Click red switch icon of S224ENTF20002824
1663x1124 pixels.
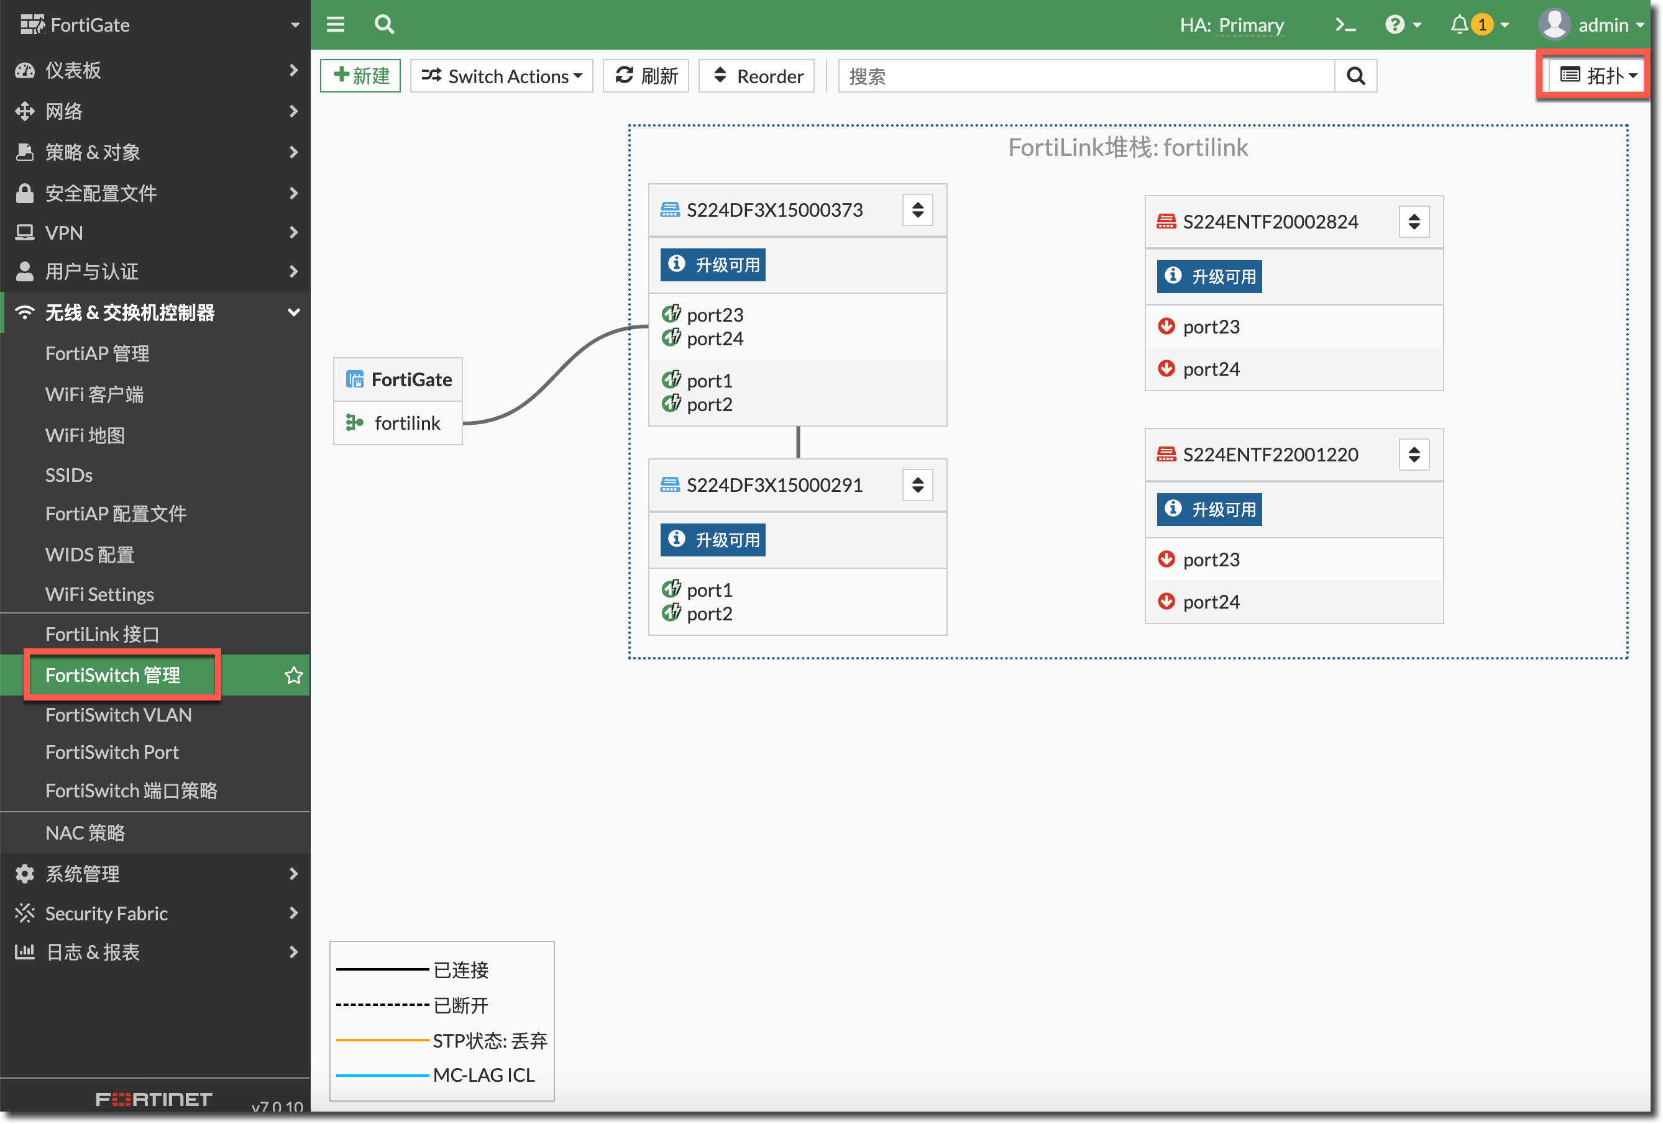(x=1166, y=222)
